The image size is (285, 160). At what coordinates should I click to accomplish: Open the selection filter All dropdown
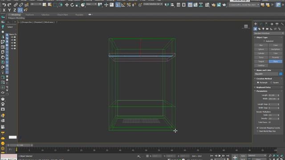point(36,4)
